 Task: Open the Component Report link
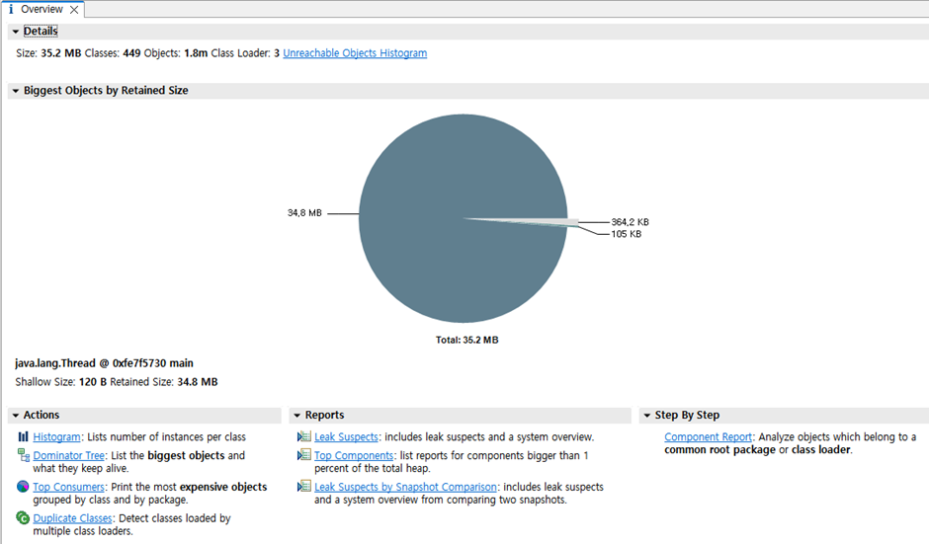[708, 436]
